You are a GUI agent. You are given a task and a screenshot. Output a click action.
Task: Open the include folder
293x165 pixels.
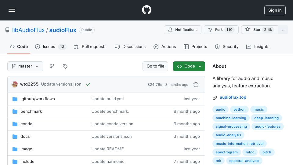pos(27,161)
